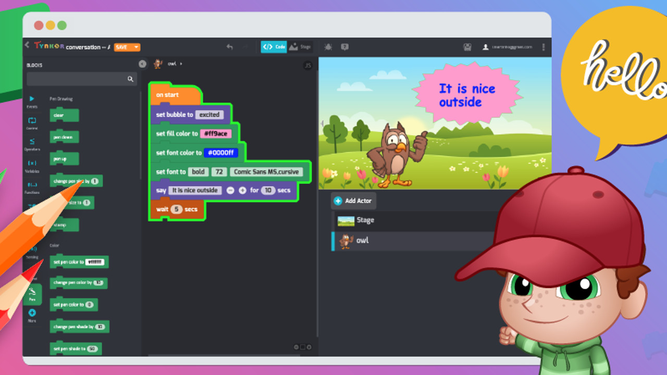667x375 pixels.
Task: Select the Functions block category
Action: pyautogui.click(x=32, y=187)
